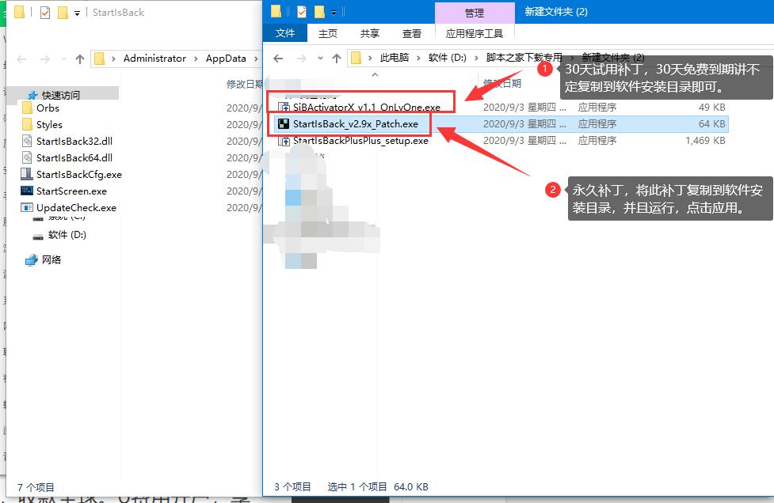Click the StartIsBack64.dll file icon
Screen dimensions: 774x503
28,157
